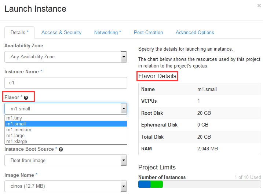Open the Advanced Options tab
This screenshot has height=194, width=263.
(x=195, y=32)
